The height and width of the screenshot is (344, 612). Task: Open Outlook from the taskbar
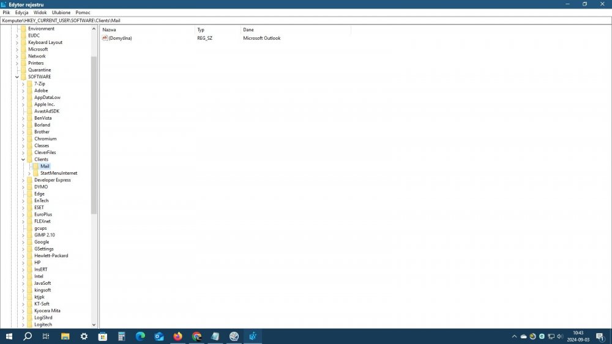click(x=159, y=337)
